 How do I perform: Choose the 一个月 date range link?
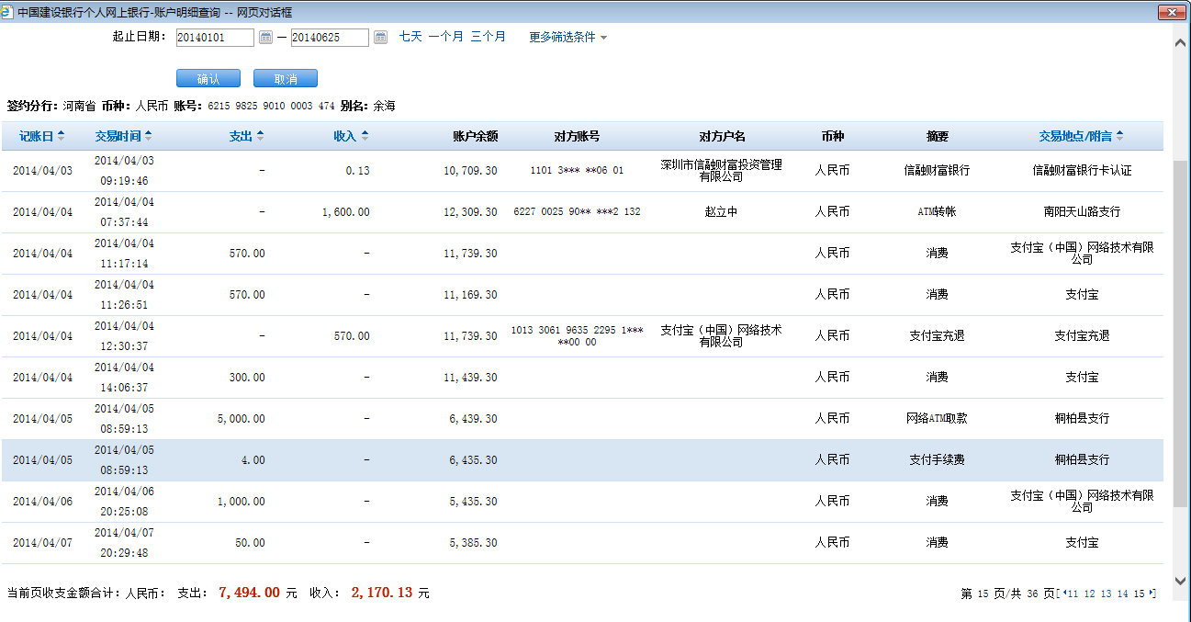tap(445, 37)
